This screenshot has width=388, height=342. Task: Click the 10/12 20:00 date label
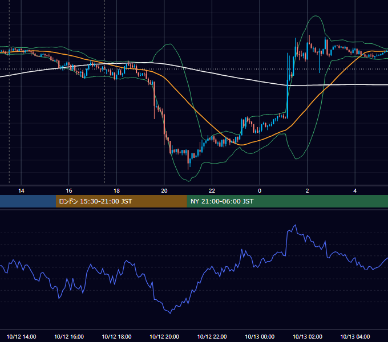[164, 336]
